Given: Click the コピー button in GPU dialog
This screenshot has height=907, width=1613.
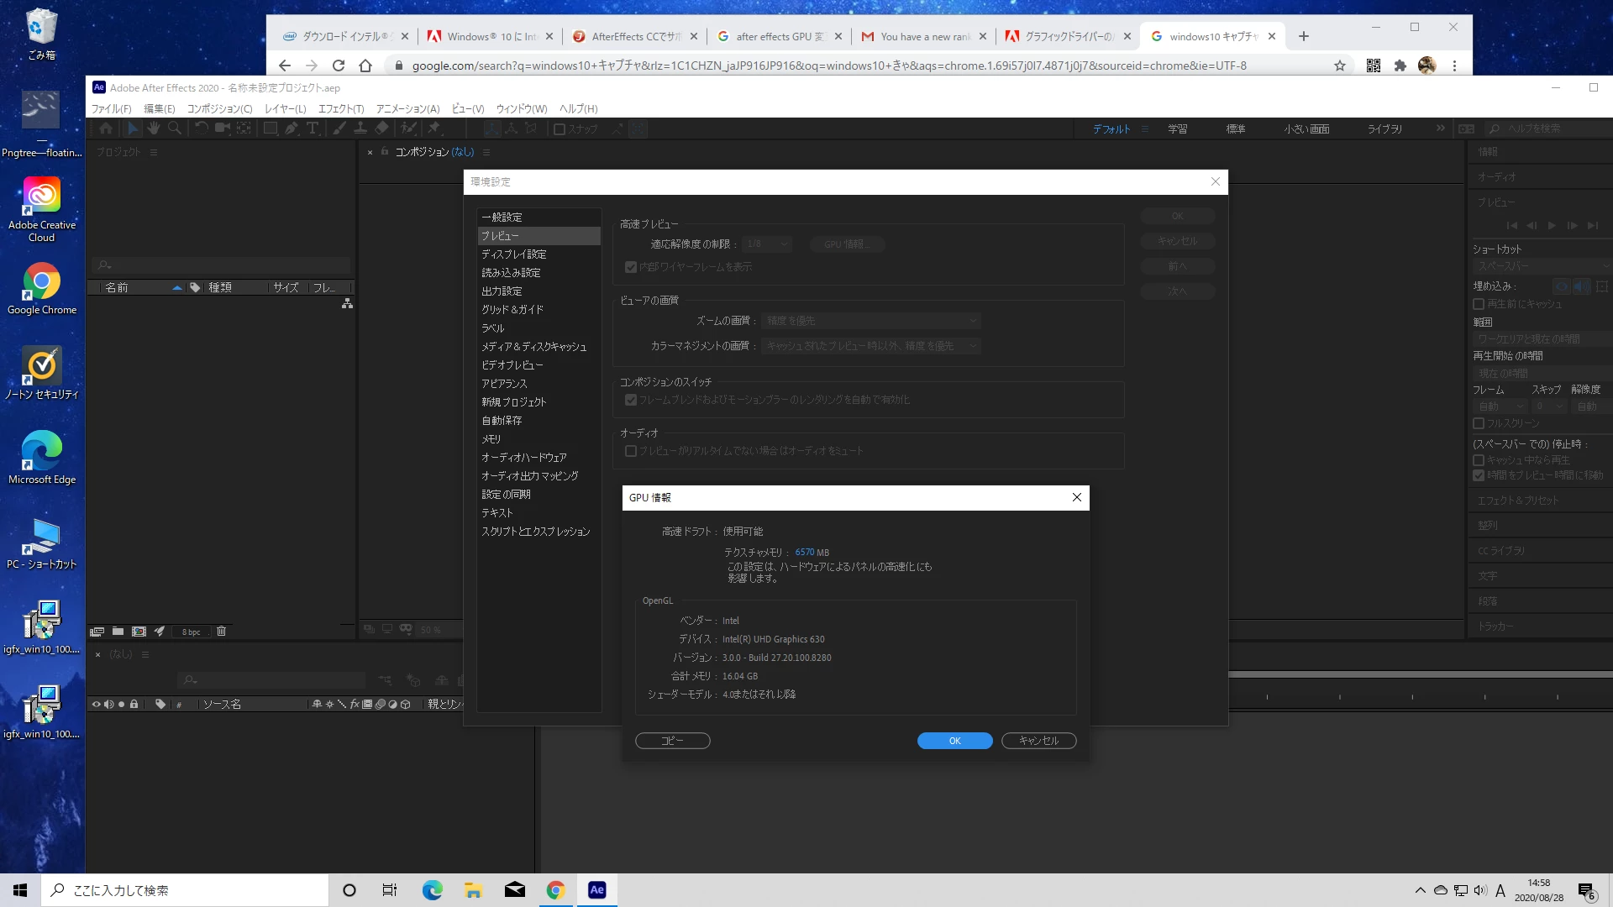Looking at the screenshot, I should tap(672, 741).
